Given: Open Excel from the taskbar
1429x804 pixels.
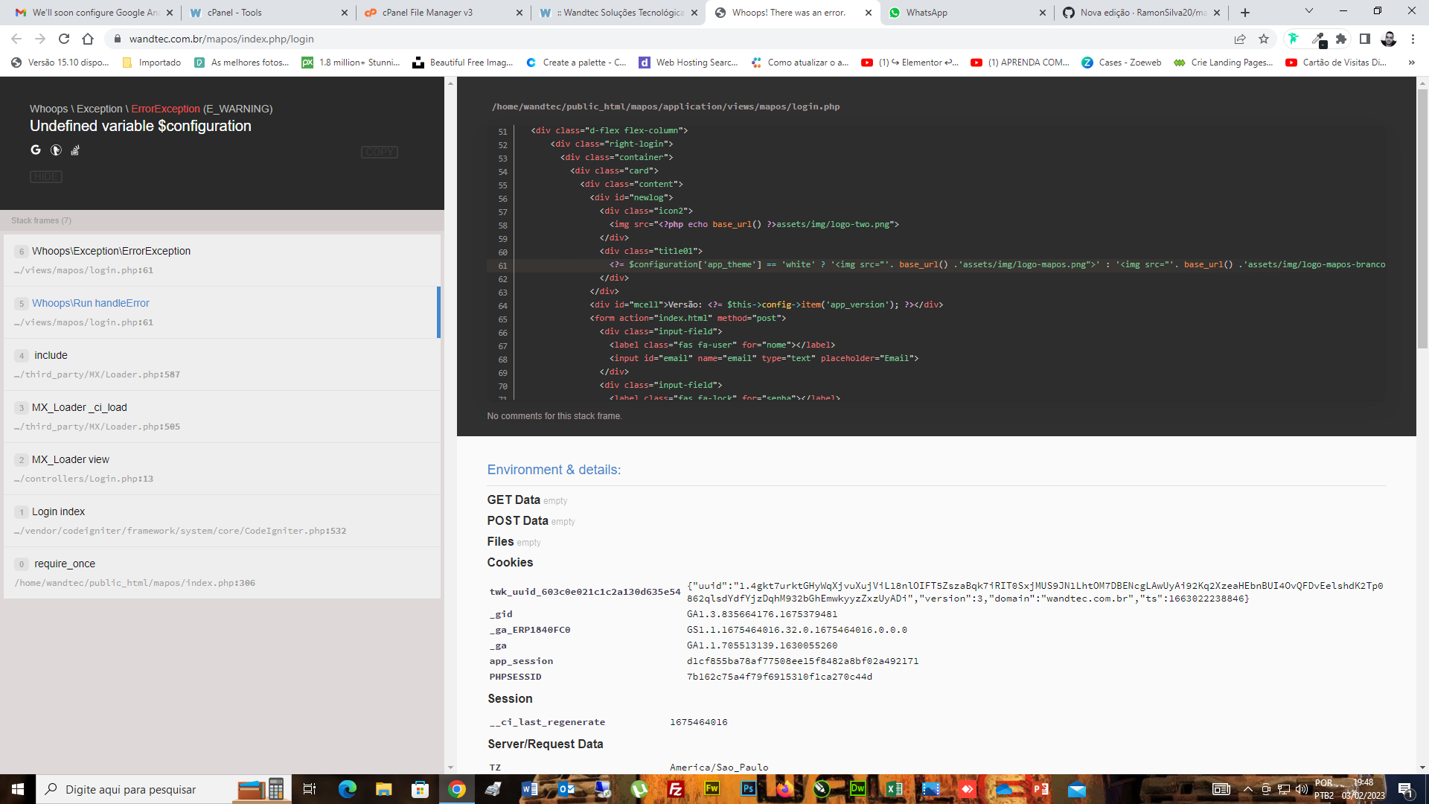Looking at the screenshot, I should tap(894, 789).
